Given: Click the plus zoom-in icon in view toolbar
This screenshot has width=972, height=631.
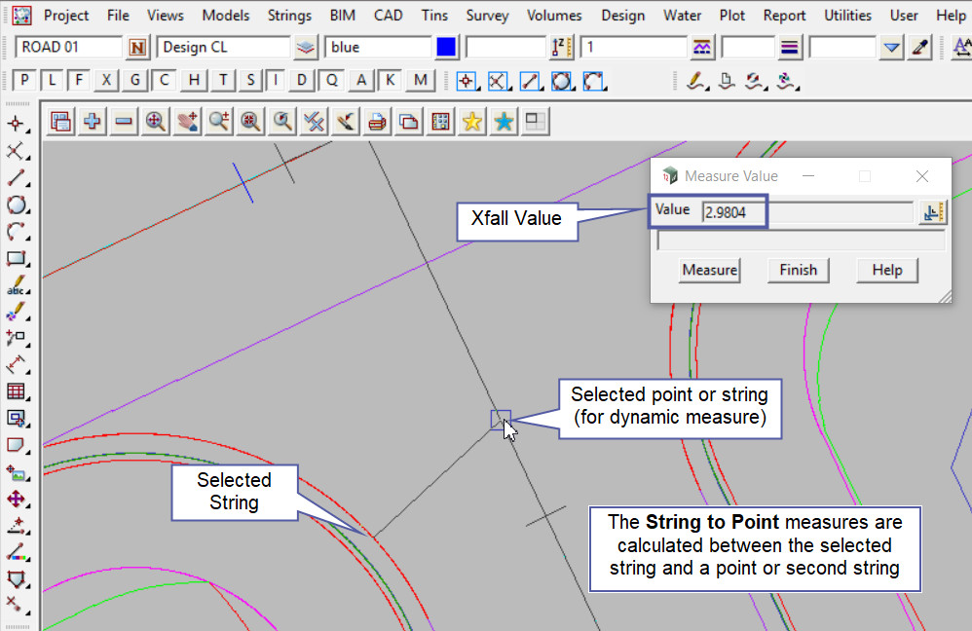Looking at the screenshot, I should point(93,122).
